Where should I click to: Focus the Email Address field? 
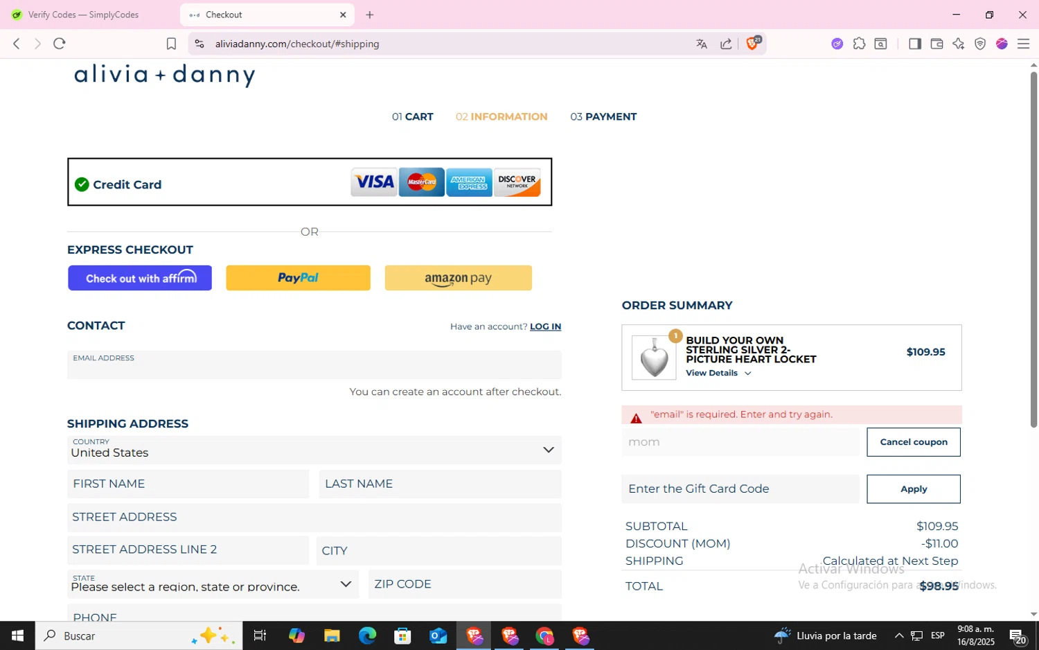tap(314, 364)
